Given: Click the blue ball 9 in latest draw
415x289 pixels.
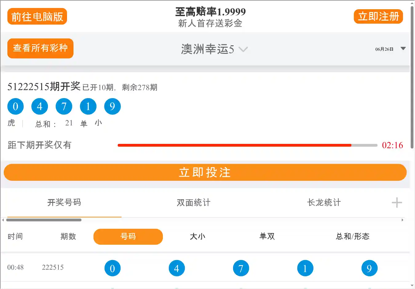Looking at the screenshot, I should (112, 106).
